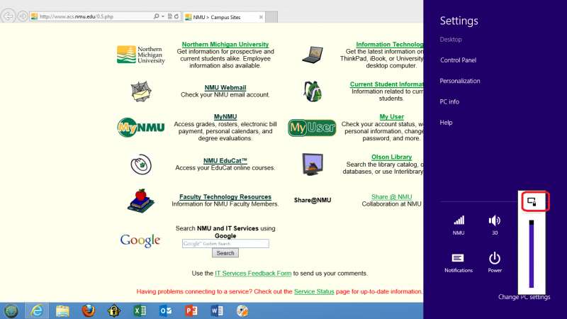Launch PowerPoint from taskbar
This screenshot has height=319, width=567.
tap(191, 310)
